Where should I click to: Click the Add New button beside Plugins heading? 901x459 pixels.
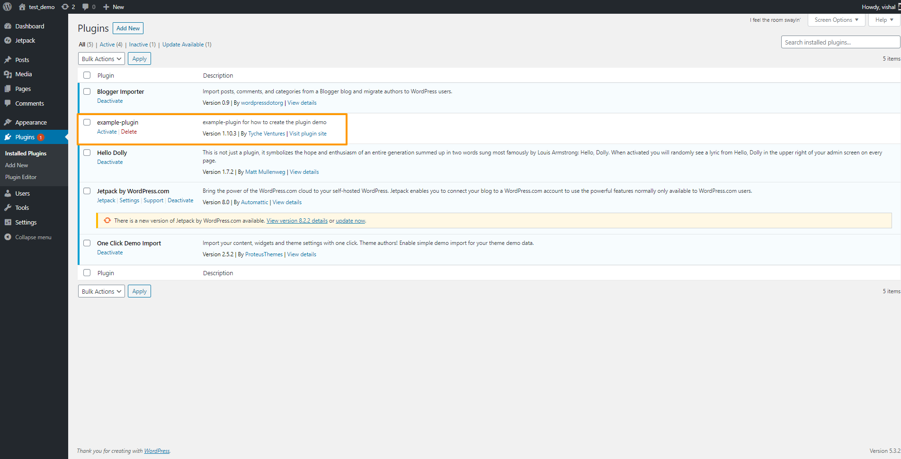click(128, 28)
